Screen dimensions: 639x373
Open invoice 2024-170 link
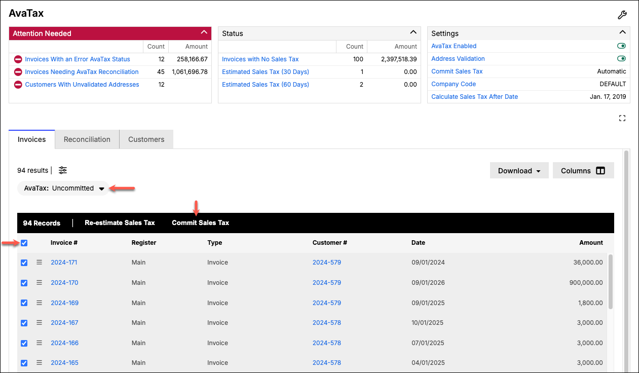(64, 283)
